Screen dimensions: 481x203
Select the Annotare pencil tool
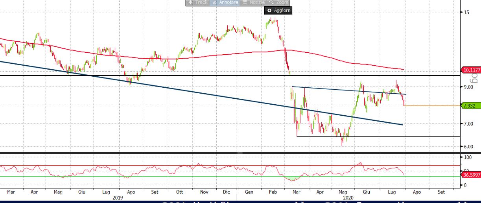(x=225, y=2)
